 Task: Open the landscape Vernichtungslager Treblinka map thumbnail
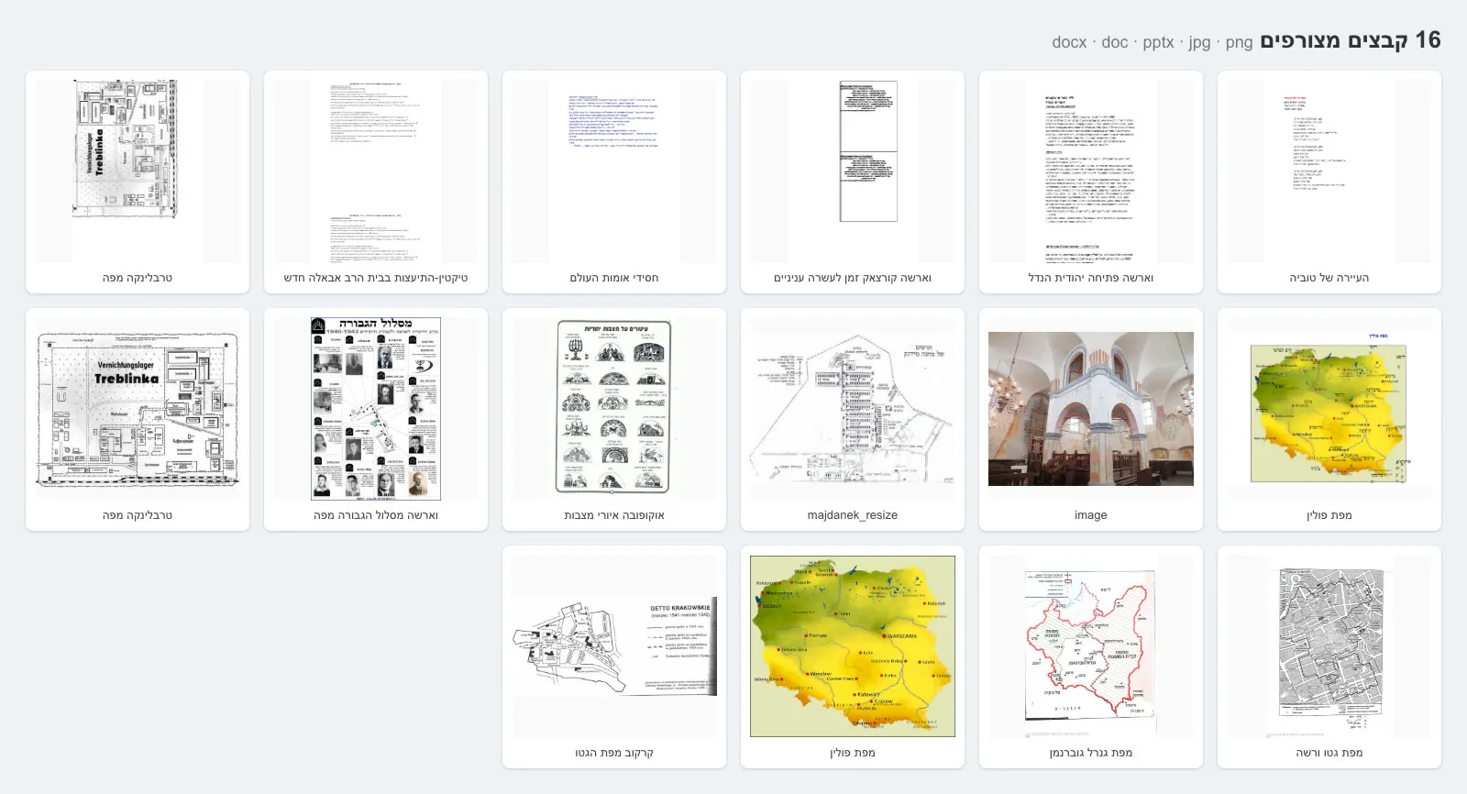point(138,408)
